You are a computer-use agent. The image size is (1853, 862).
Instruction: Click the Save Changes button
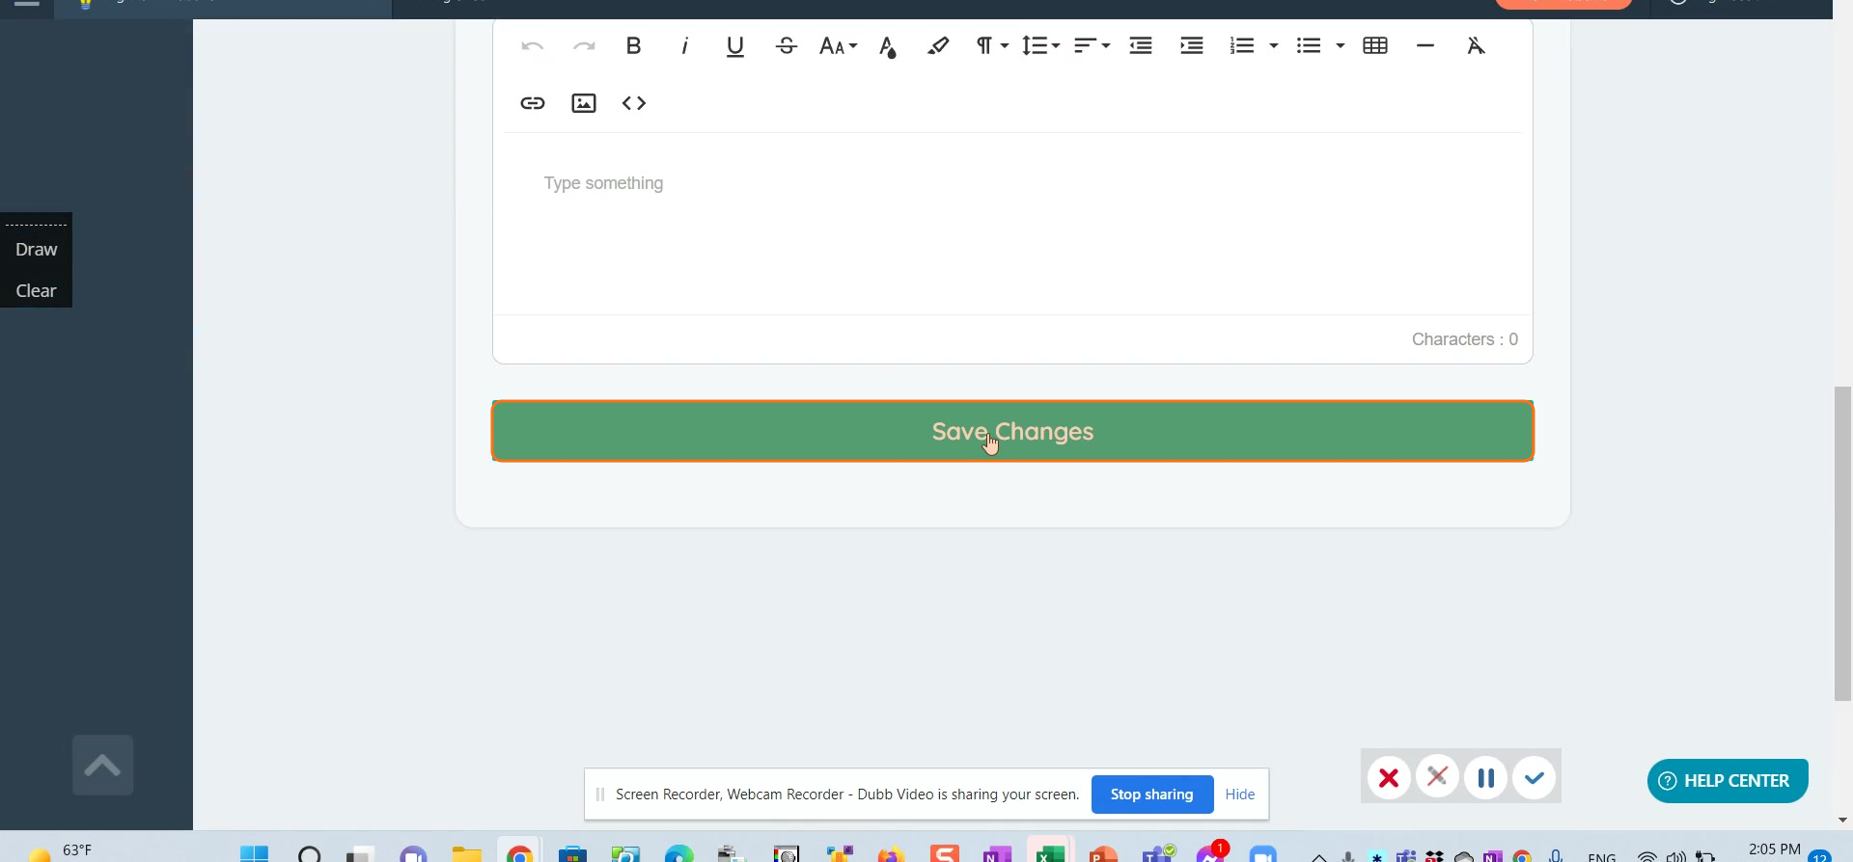coord(1012,431)
